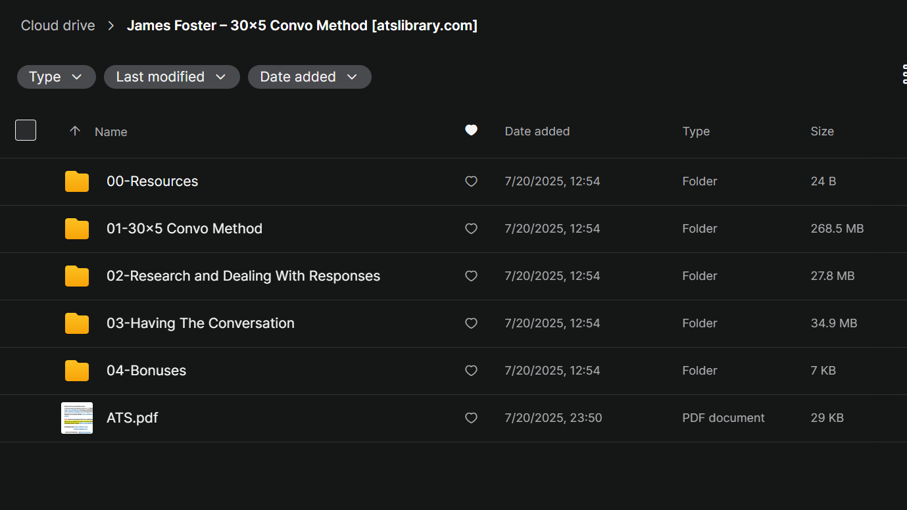Sort by the Date added column header
907x510 pixels.
tap(537, 131)
